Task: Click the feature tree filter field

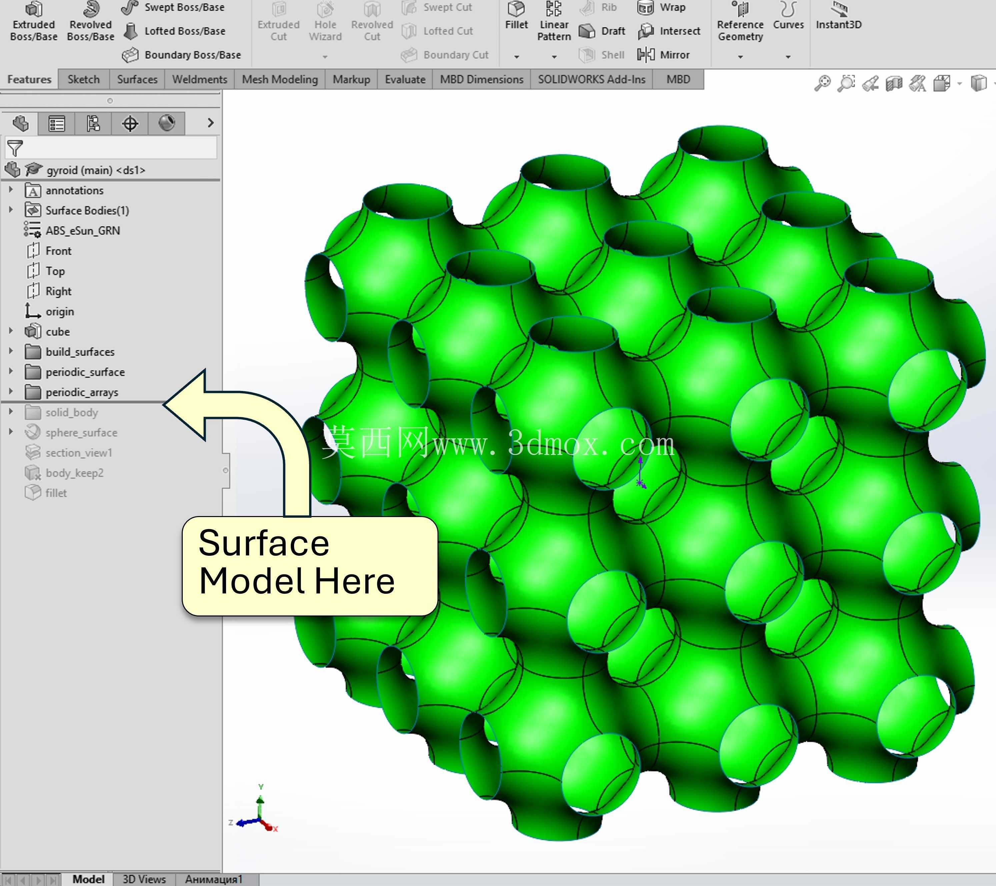Action: coord(111,148)
